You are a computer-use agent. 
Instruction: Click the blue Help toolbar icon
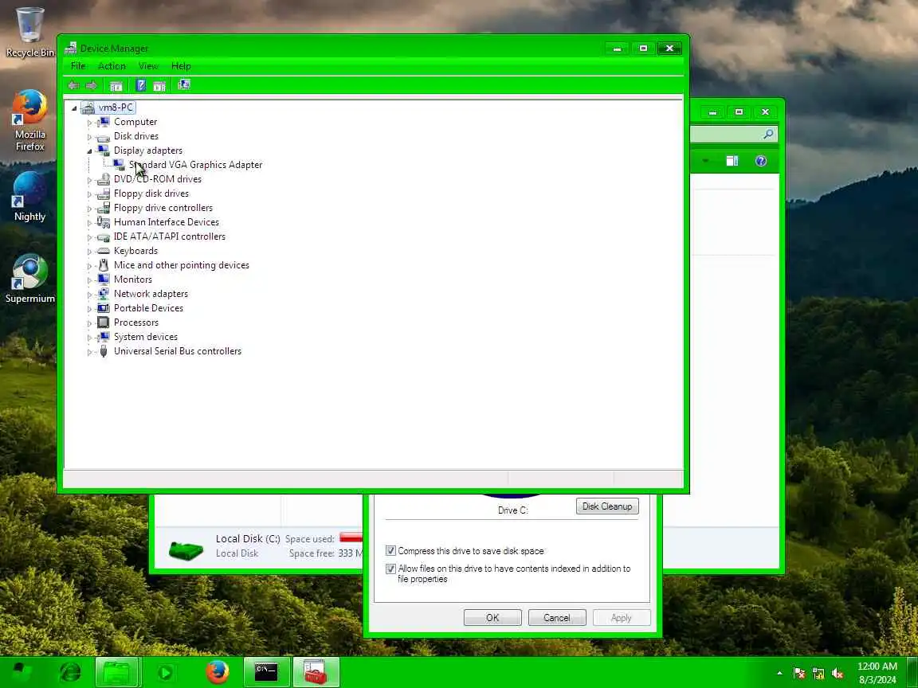[140, 85]
